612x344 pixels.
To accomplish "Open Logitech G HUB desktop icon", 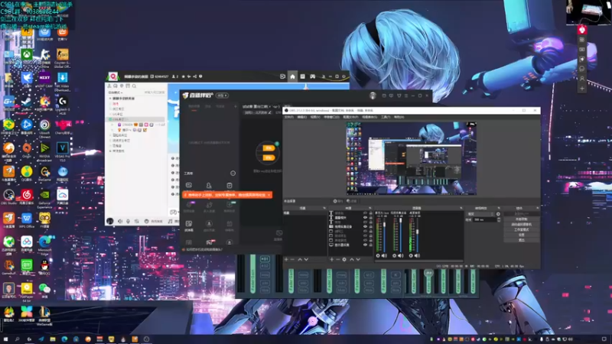I will [x=62, y=105].
